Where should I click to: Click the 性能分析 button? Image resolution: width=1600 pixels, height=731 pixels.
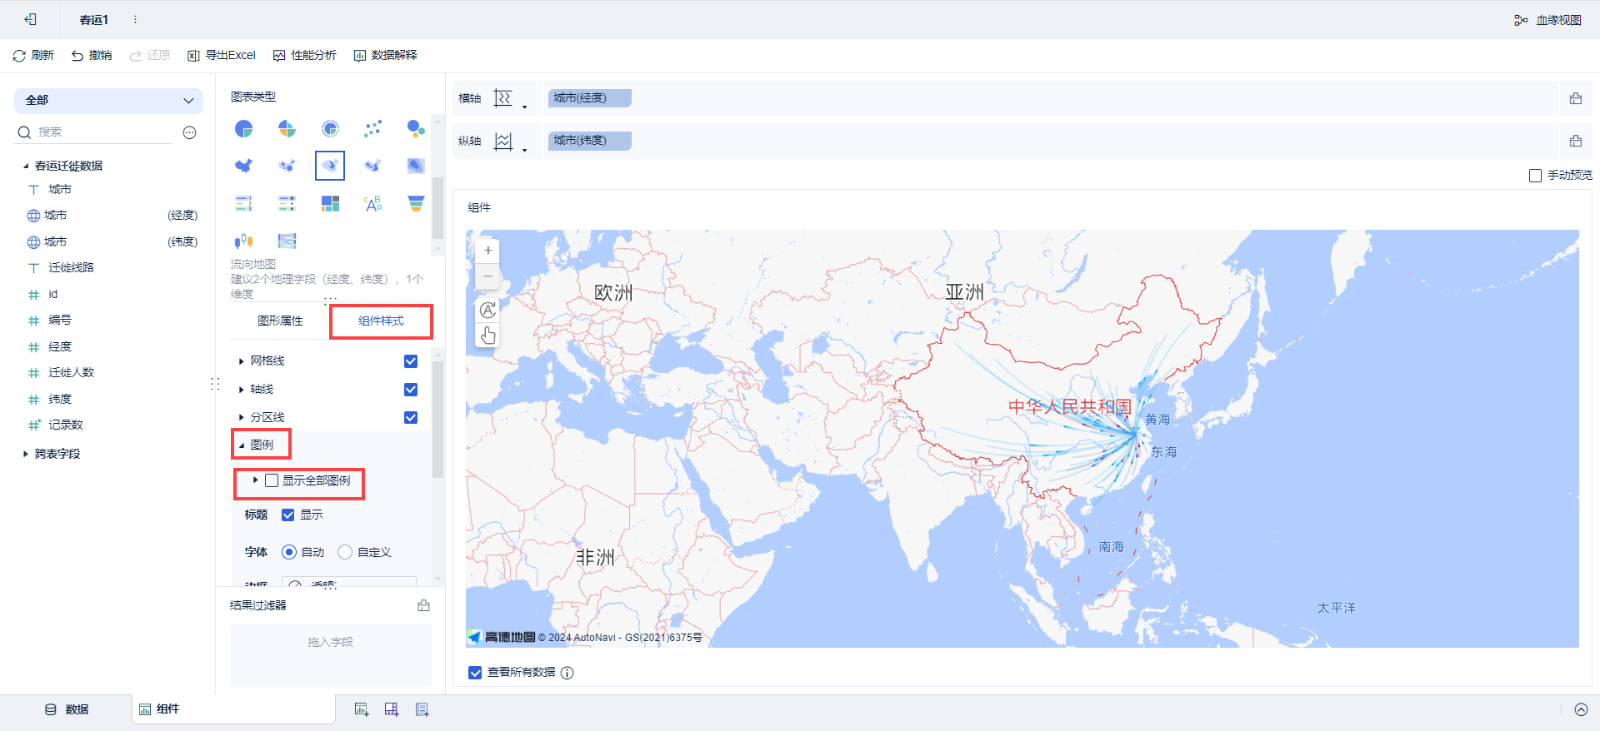click(x=305, y=56)
